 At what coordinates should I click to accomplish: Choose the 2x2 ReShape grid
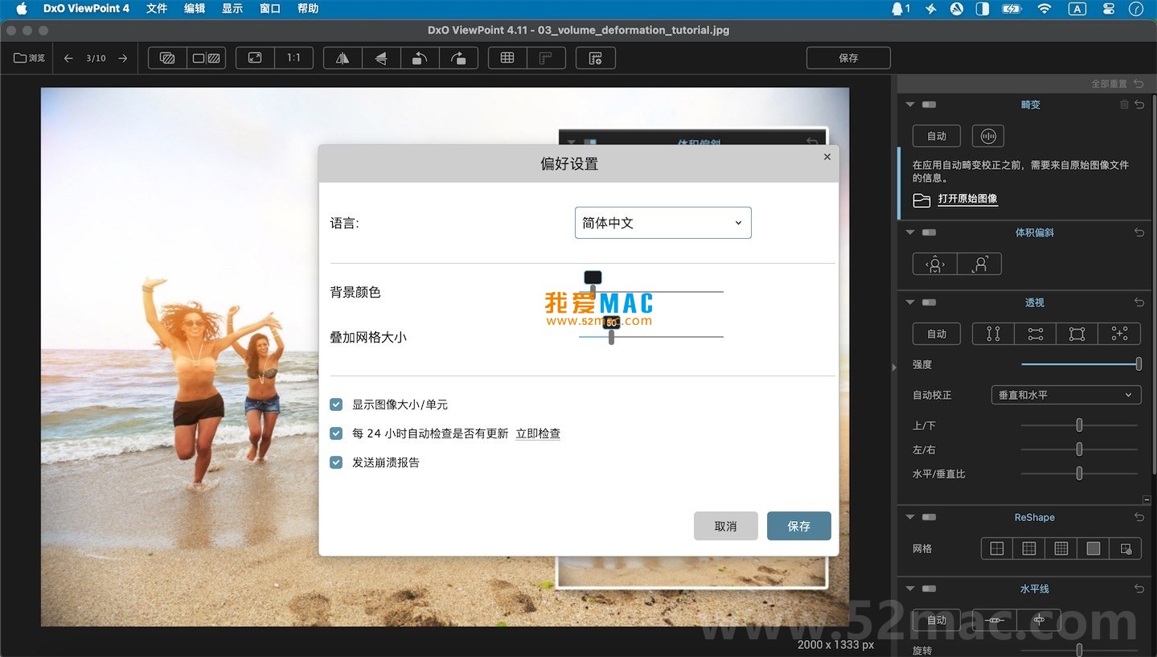click(x=997, y=548)
